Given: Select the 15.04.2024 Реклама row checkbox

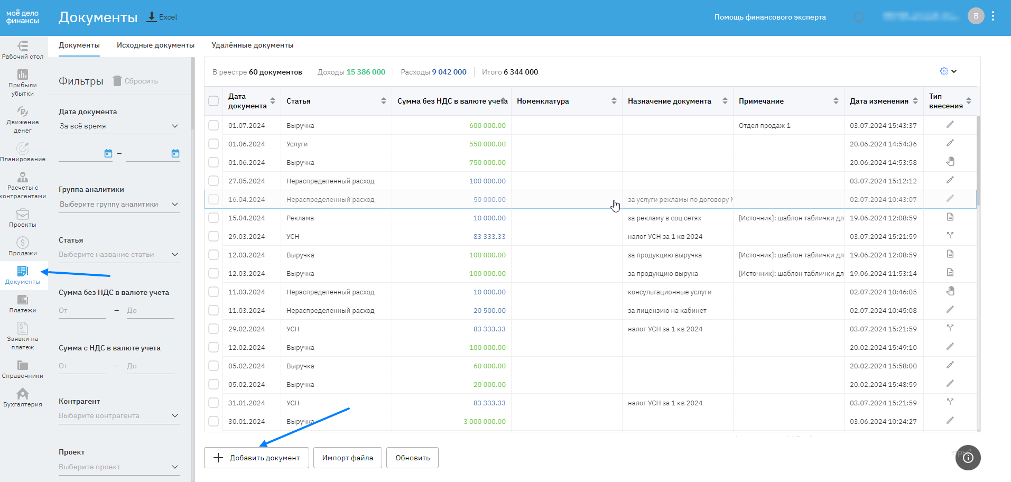Looking at the screenshot, I should point(214,218).
